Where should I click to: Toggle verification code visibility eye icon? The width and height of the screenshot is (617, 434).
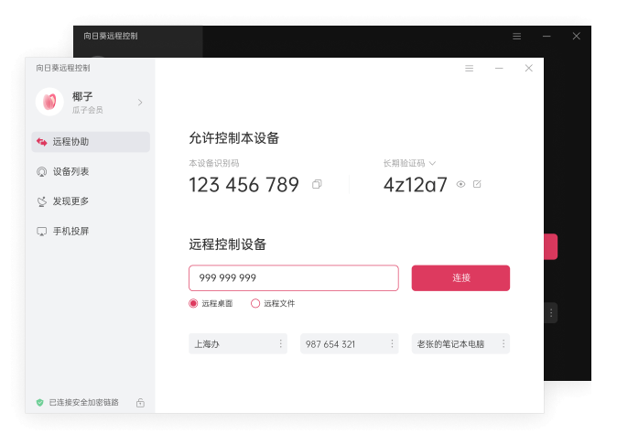click(461, 184)
